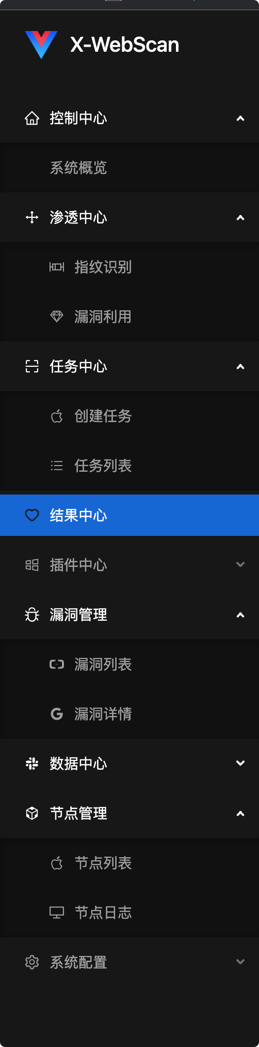259x1047 pixels.
Task: Click the Google G icon beside 漏洞详情
Action: pos(57,714)
